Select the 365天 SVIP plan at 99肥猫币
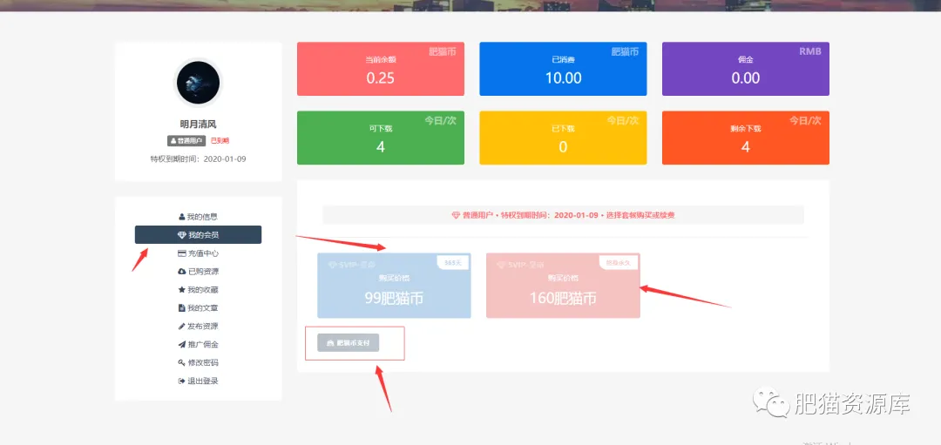Screen dimensions: 941x445 point(395,286)
